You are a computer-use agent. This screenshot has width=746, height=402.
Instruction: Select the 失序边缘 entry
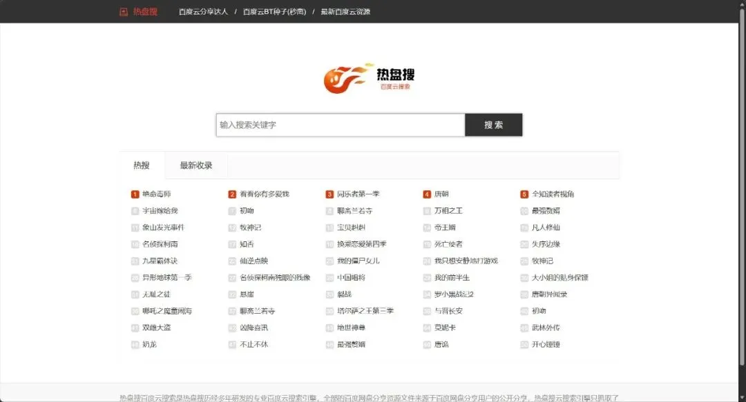coord(546,244)
